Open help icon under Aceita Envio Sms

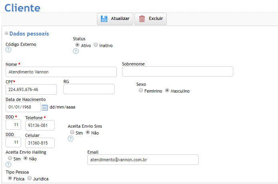71,138
